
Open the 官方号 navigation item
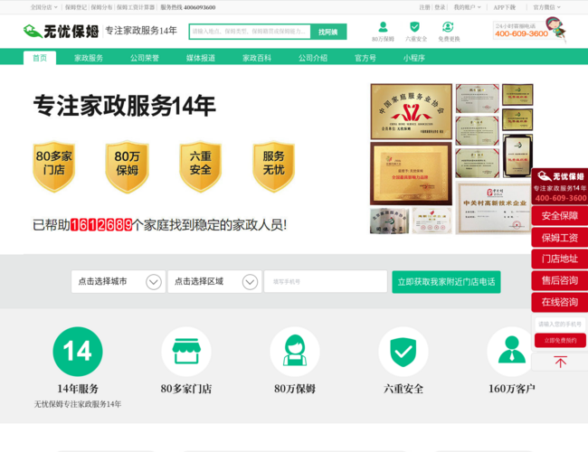coord(365,58)
